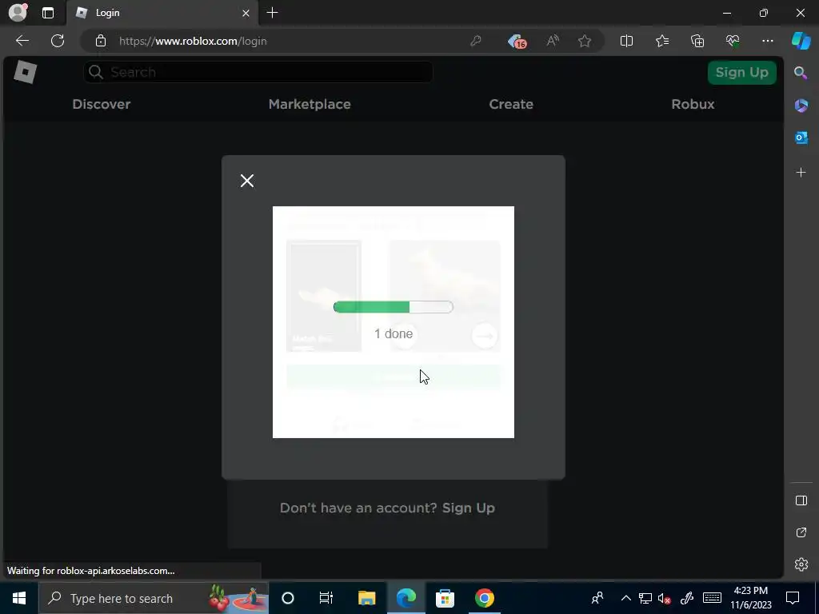Viewport: 819px width, 614px height.
Task: Close the Login browser tab
Action: (246, 13)
